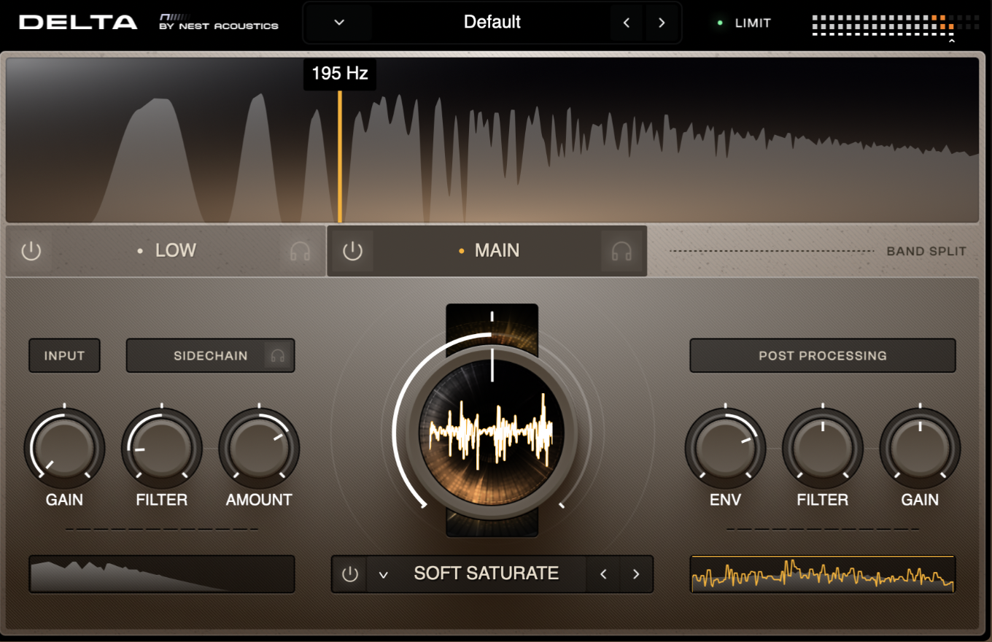Switch to next saturation mode arrow

click(636, 574)
